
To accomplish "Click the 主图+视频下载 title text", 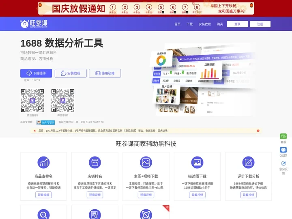I will click(x=146, y=176).
